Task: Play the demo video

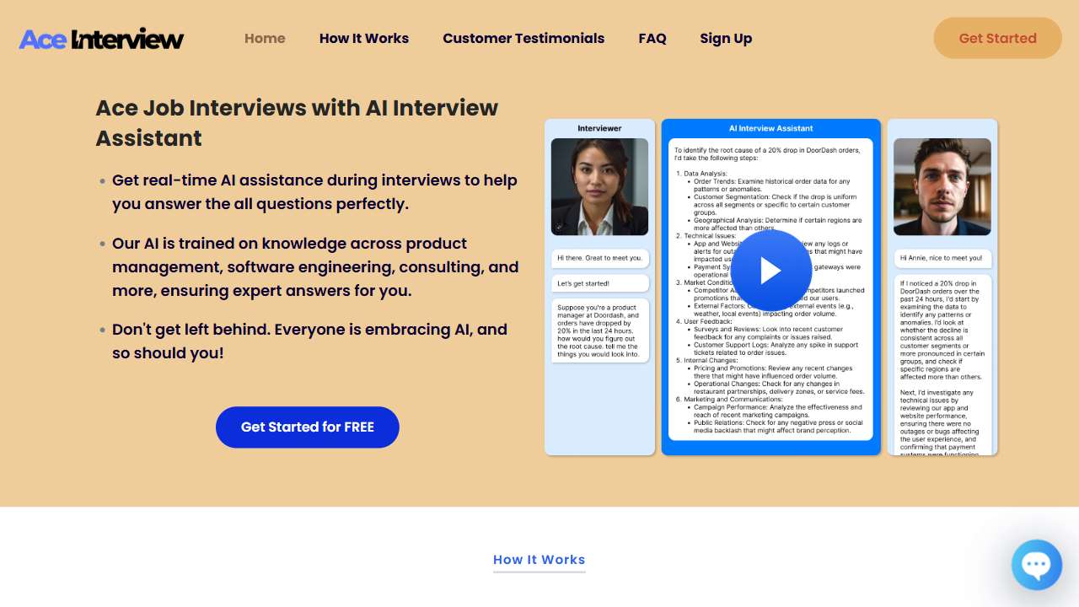Action: click(x=770, y=271)
